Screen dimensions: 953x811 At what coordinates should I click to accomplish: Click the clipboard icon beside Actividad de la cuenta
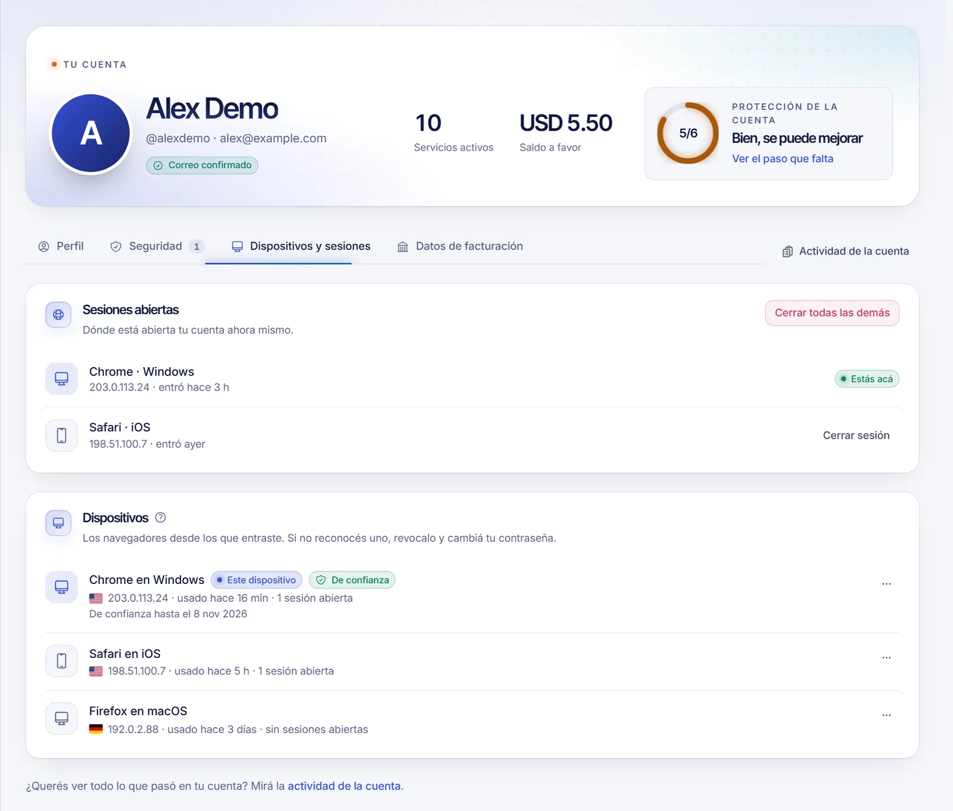(x=787, y=251)
